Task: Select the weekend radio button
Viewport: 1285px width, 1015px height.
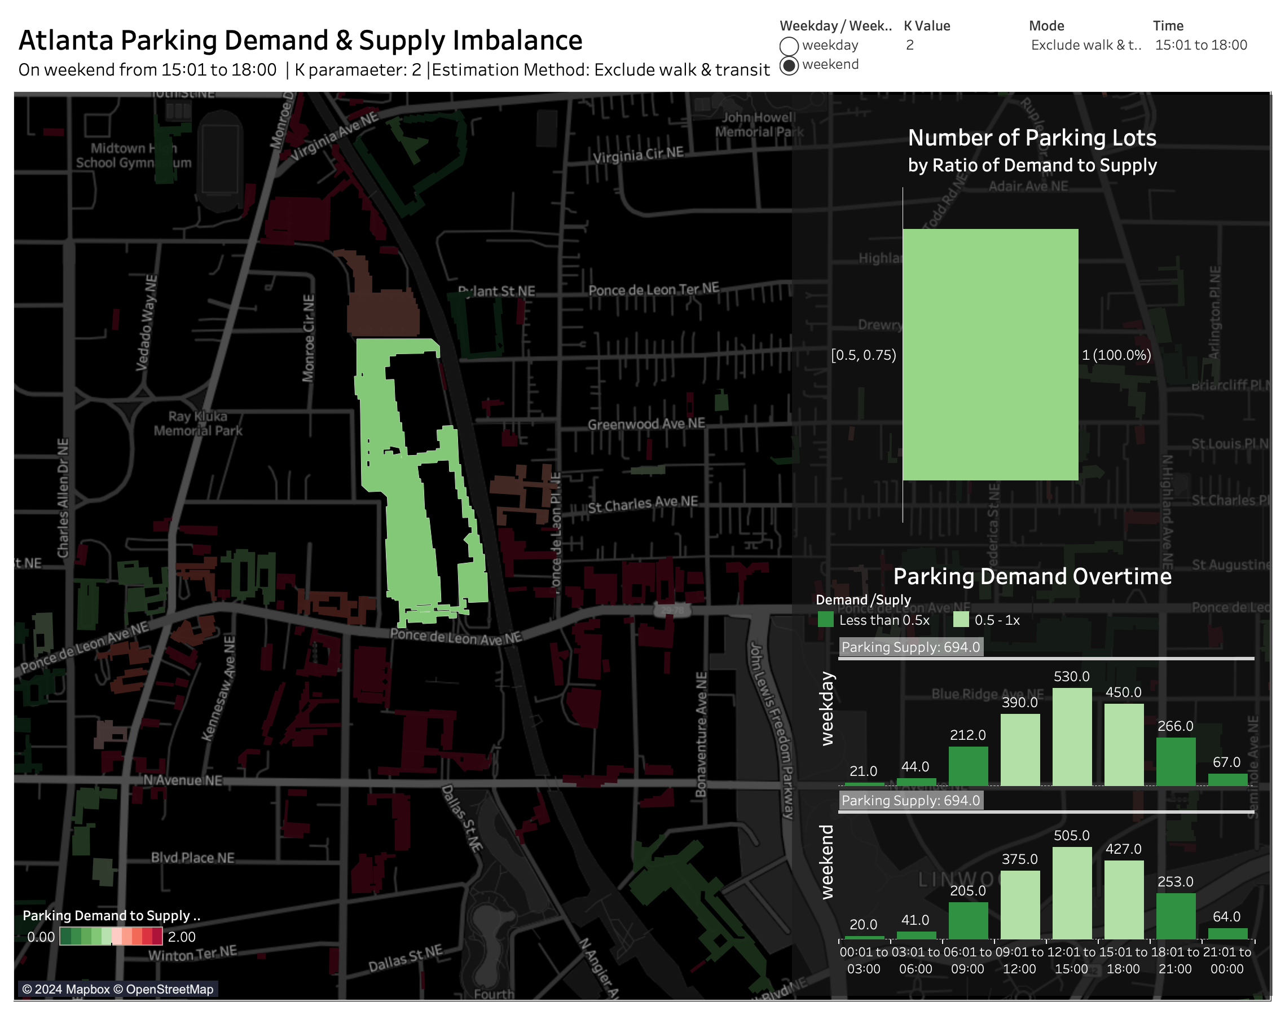Action: point(789,65)
